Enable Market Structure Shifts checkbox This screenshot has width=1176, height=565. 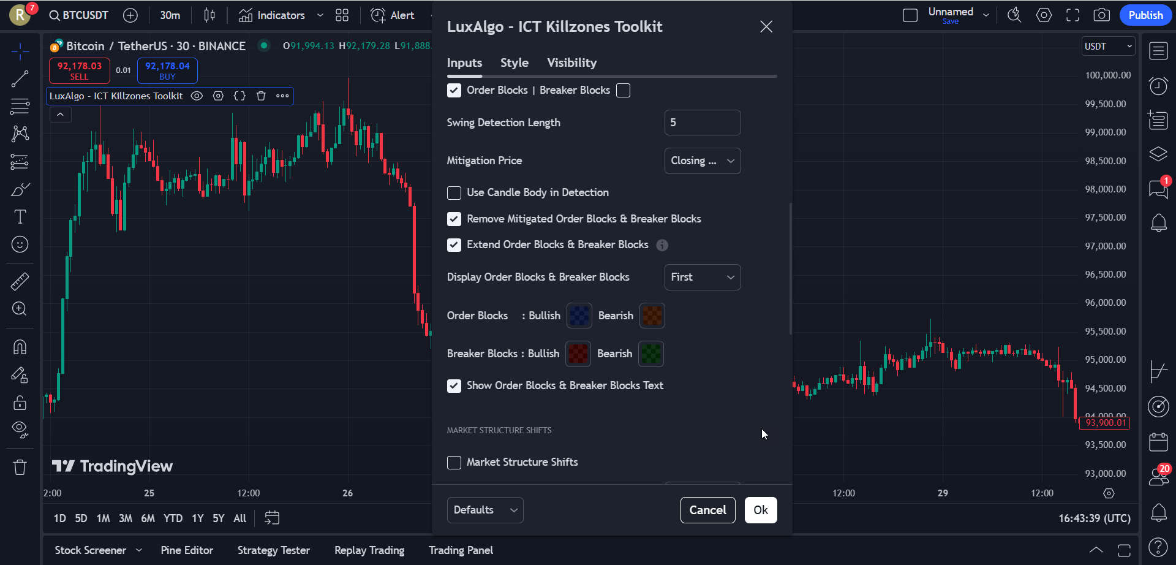(x=454, y=463)
